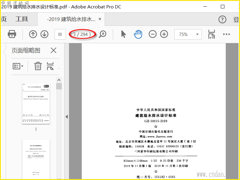Click the GB 50015-2019 text on the page
The height and width of the screenshot is (180, 240).
[156, 121]
